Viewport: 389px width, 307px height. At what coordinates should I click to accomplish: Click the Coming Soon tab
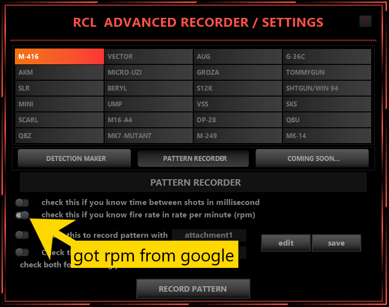[312, 158]
